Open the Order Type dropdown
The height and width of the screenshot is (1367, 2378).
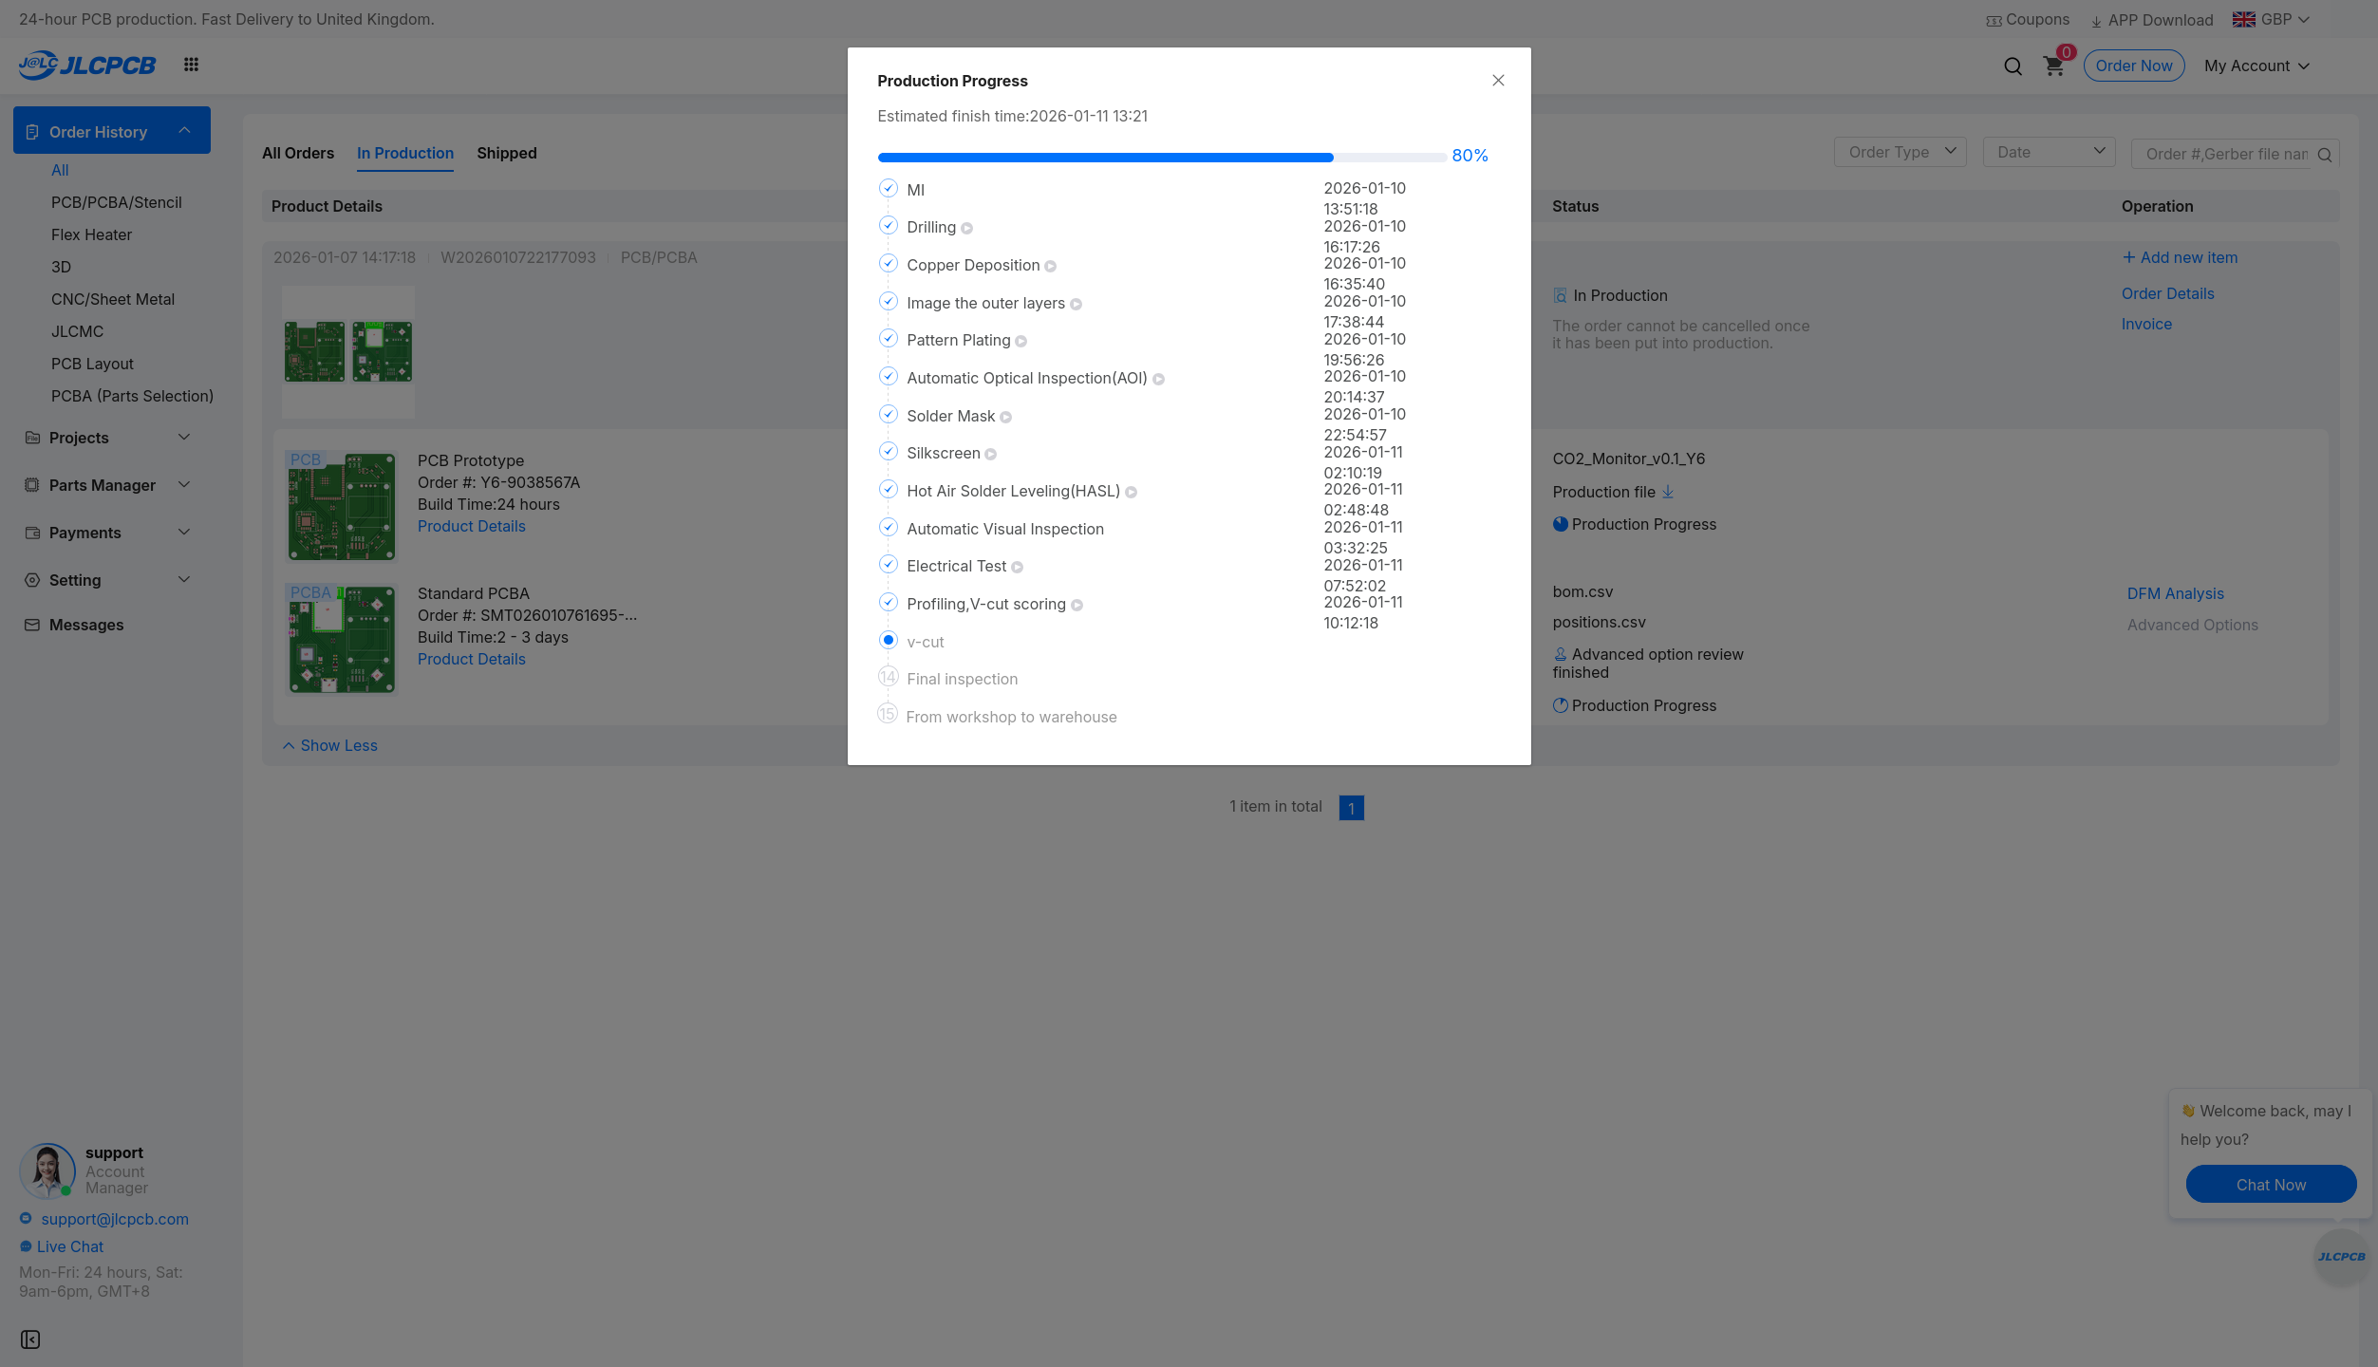[1900, 152]
